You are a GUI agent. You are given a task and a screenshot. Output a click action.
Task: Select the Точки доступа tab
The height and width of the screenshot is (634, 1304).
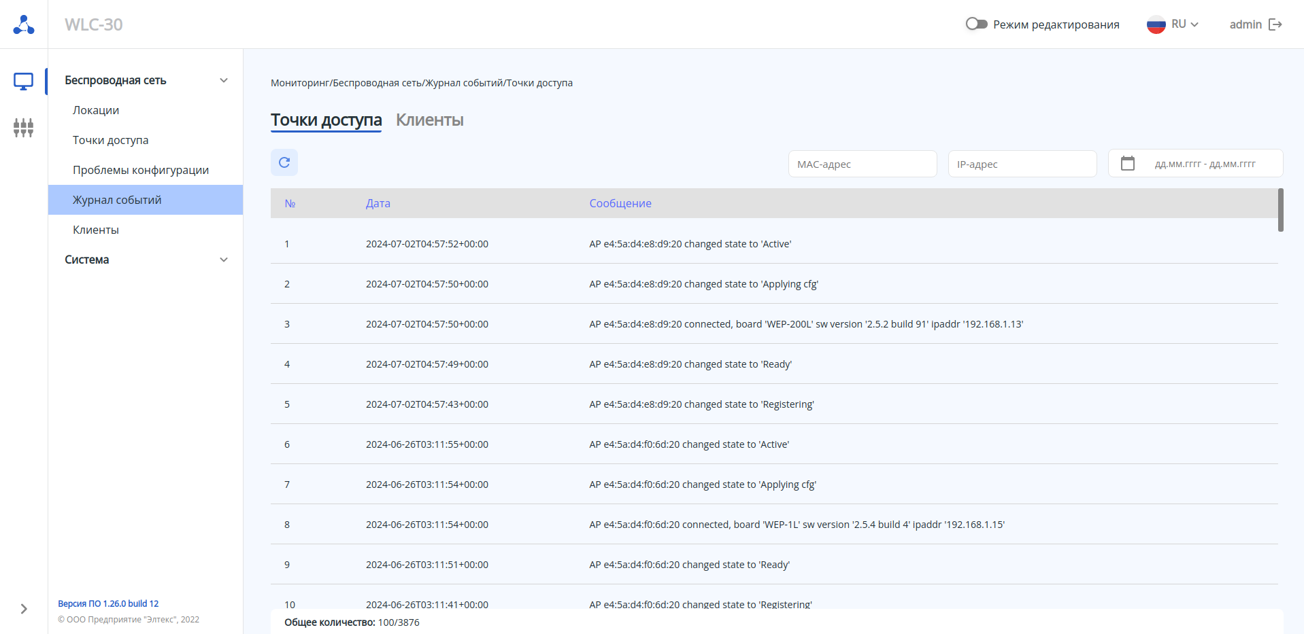coord(326,120)
